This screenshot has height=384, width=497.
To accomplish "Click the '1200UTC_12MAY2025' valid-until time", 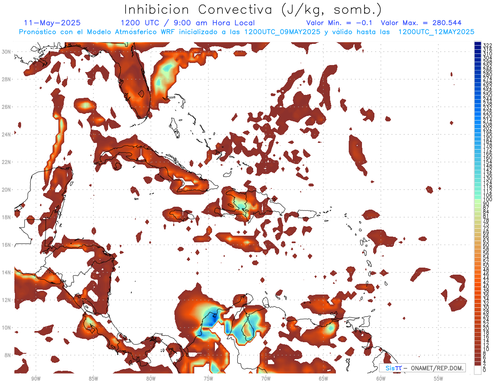I will click(436, 32).
